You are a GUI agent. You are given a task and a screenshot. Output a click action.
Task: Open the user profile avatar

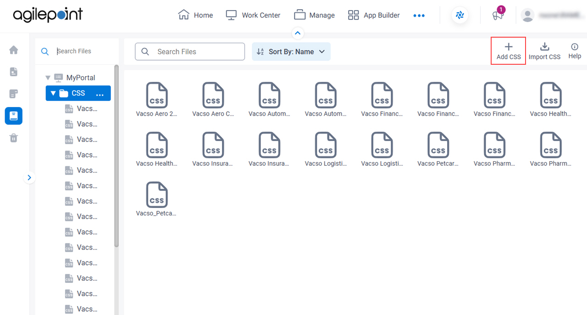tap(528, 15)
